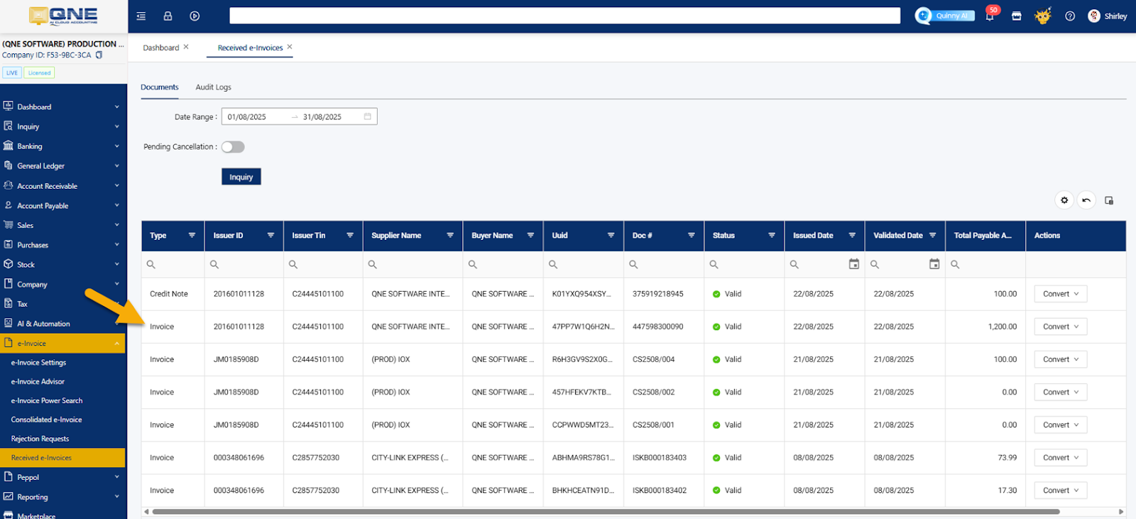The height and width of the screenshot is (519, 1136).
Task: Open the Status column filter icon
Action: 772,235
